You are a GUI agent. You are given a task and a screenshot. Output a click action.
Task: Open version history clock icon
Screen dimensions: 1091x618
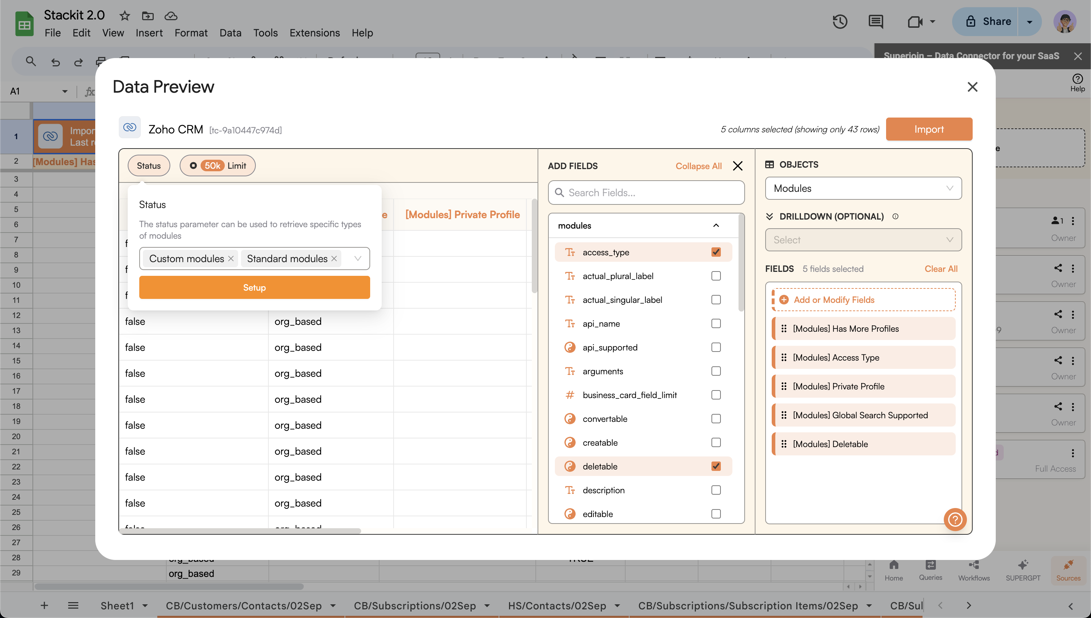click(x=840, y=22)
